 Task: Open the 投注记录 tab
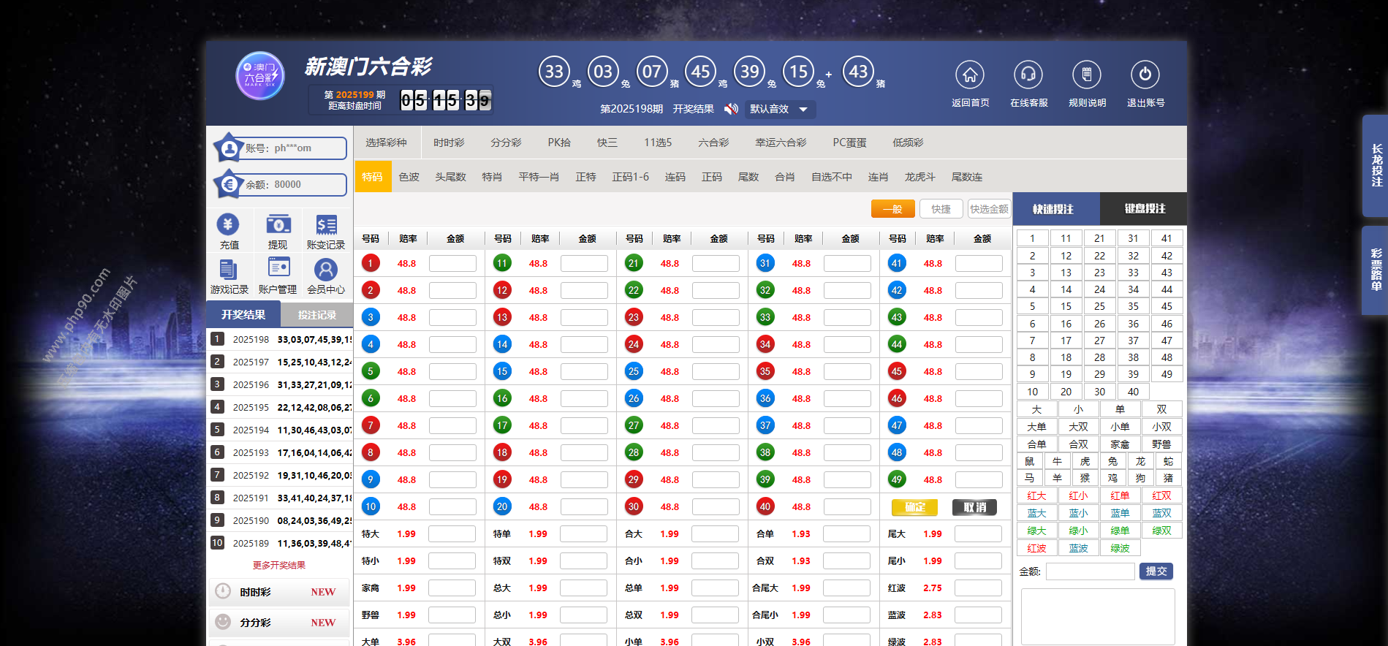click(x=316, y=315)
